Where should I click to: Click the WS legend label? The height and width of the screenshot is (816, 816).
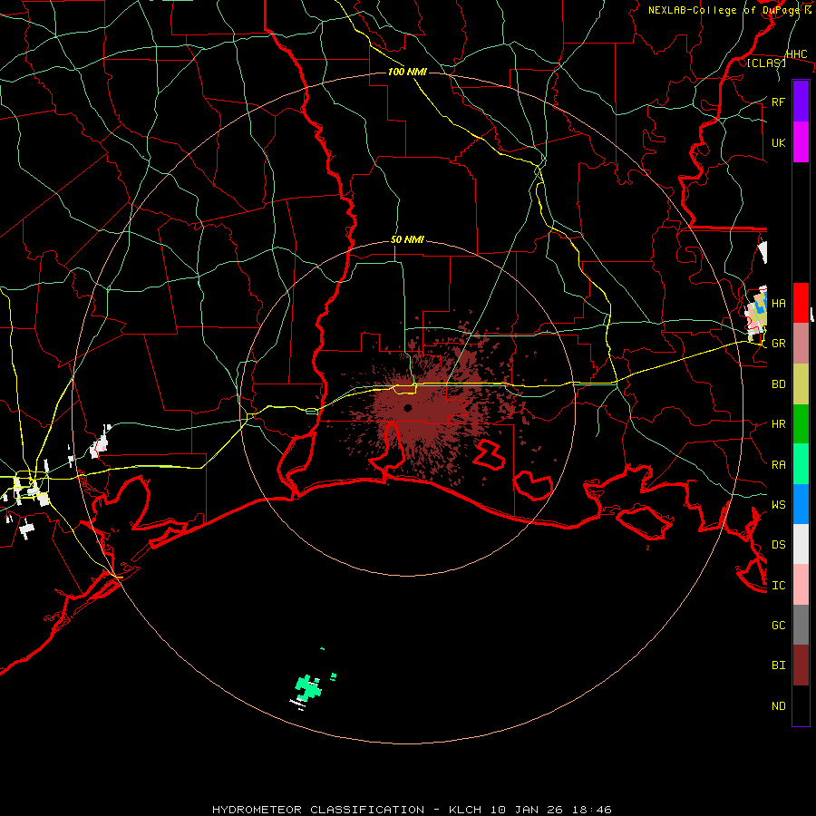click(x=778, y=504)
